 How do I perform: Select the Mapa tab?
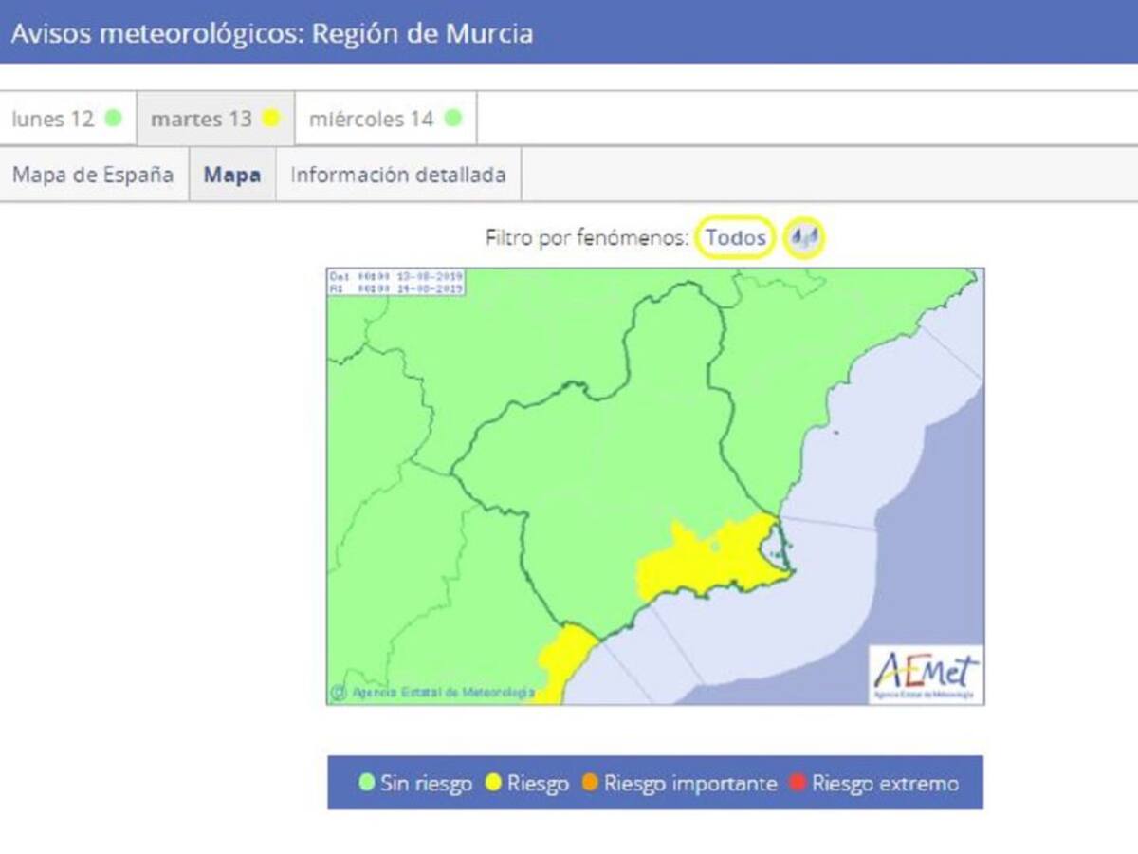point(231,175)
